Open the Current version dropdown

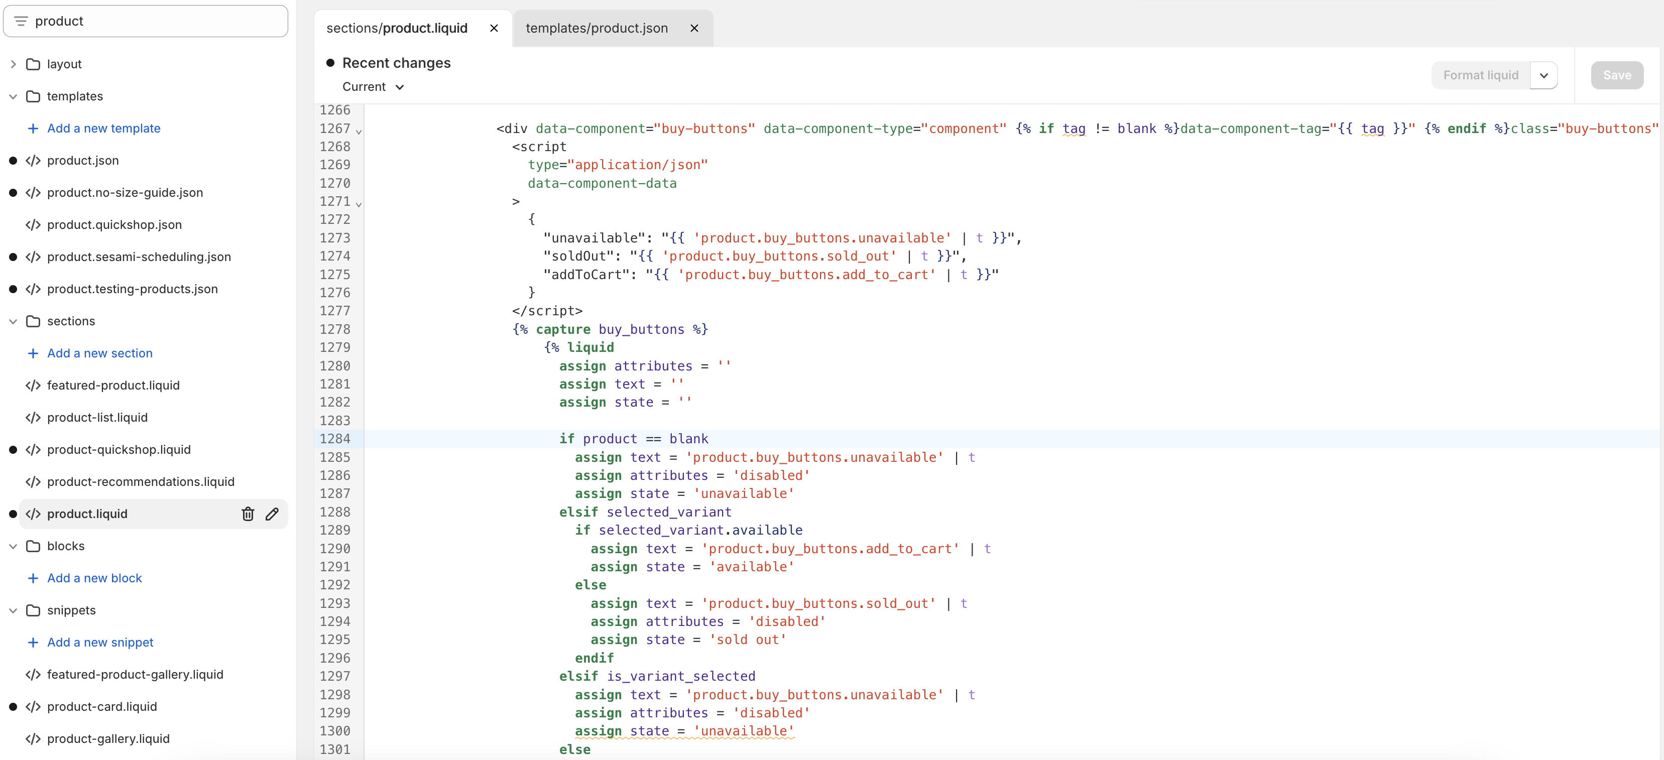point(374,87)
